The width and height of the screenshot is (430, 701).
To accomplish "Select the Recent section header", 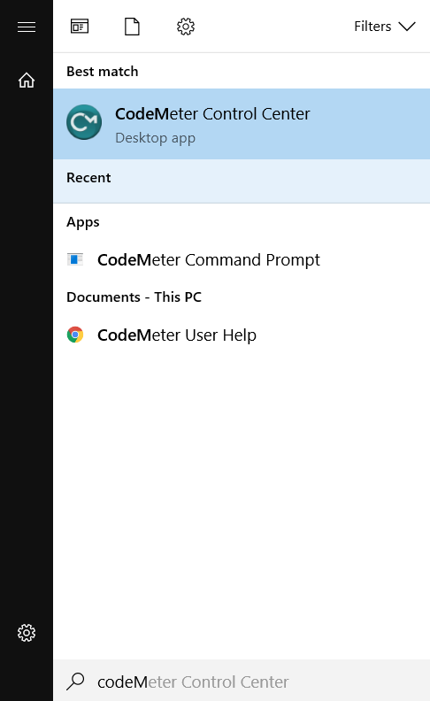I will tap(88, 178).
